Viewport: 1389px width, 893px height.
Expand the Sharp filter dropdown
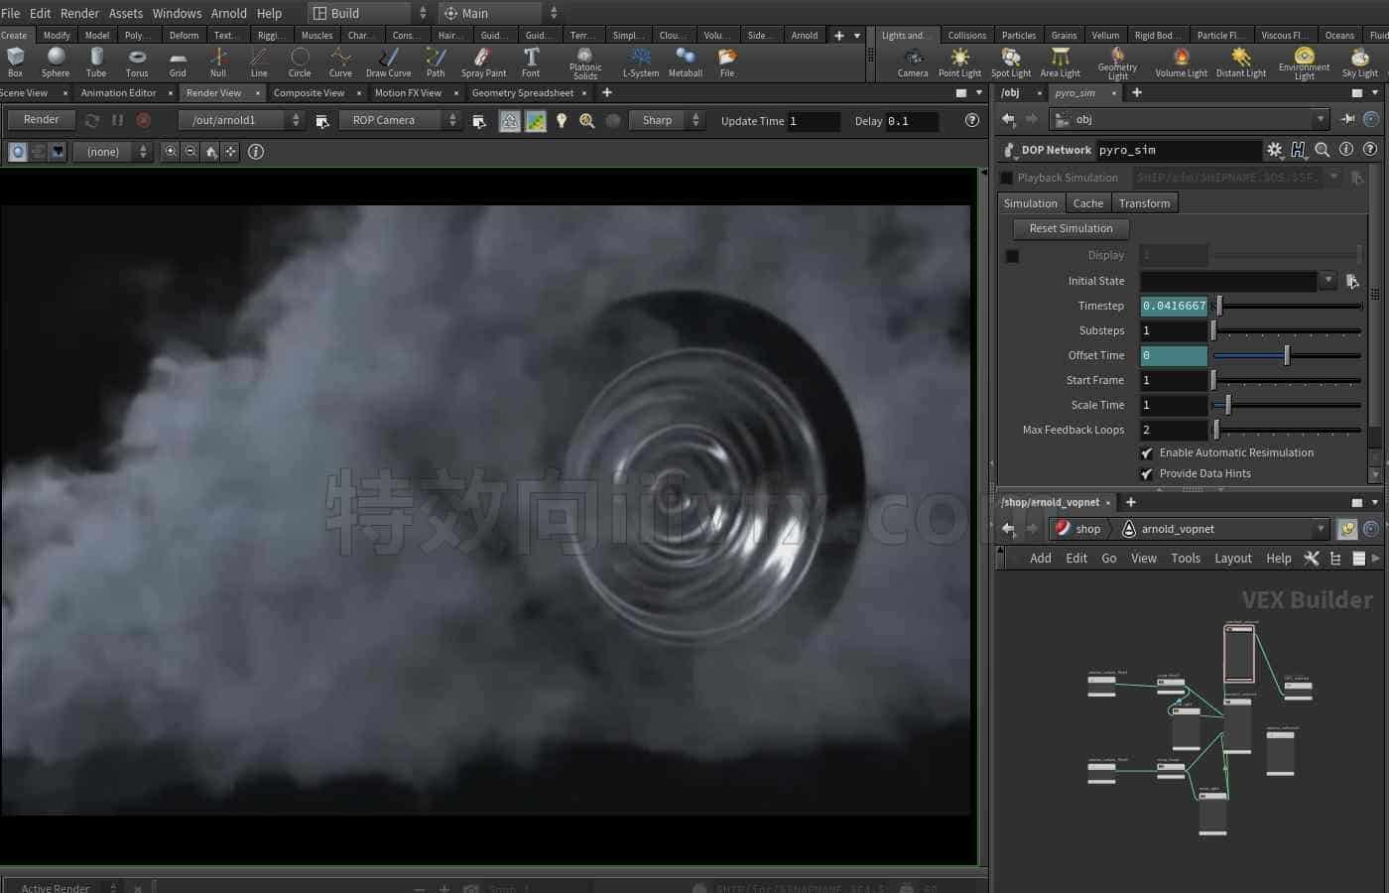pos(666,120)
